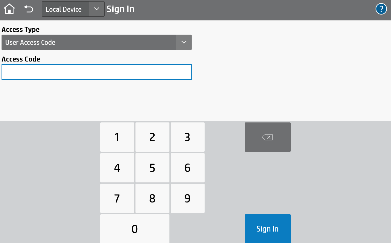Expand the Local Device dropdown arrow
The width and height of the screenshot is (391, 243).
97,9
